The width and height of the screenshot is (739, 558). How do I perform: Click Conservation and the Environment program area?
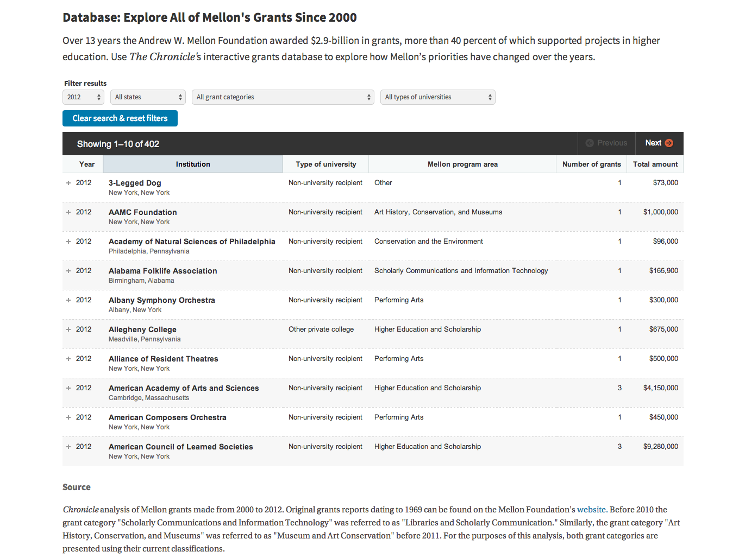429,242
